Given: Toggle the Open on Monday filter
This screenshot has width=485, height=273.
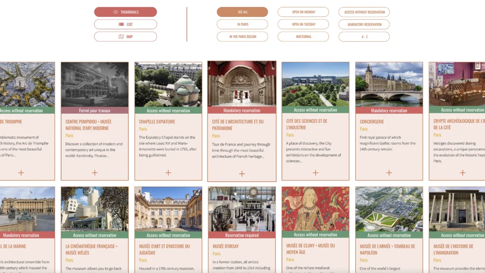Looking at the screenshot, I should pos(303,12).
